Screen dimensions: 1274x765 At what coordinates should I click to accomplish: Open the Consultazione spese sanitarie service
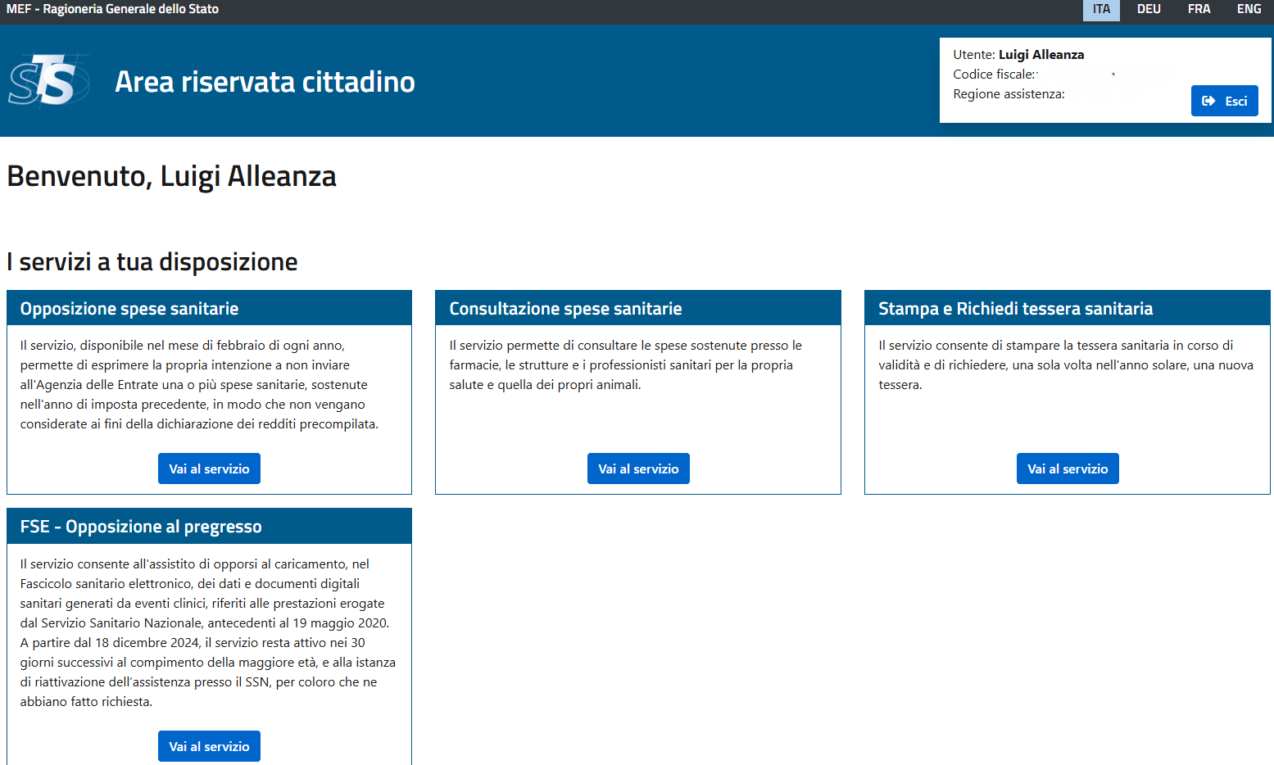[638, 468]
